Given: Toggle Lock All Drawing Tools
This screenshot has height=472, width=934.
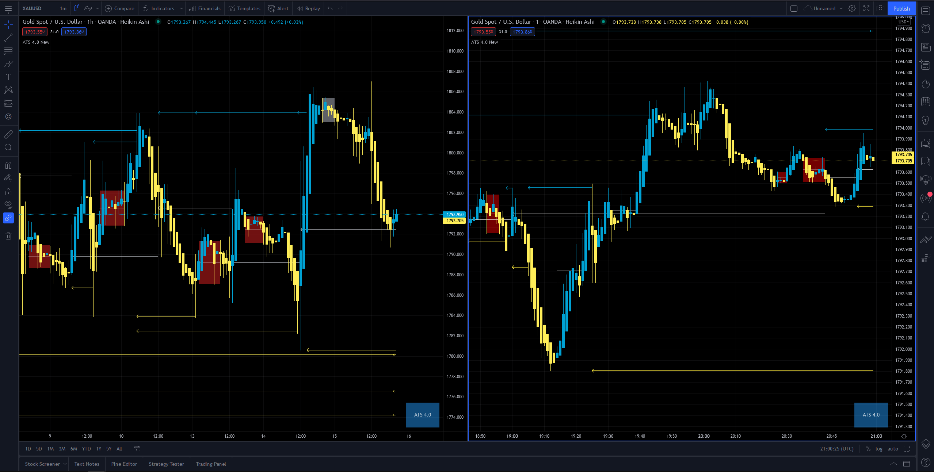Looking at the screenshot, I should [8, 192].
